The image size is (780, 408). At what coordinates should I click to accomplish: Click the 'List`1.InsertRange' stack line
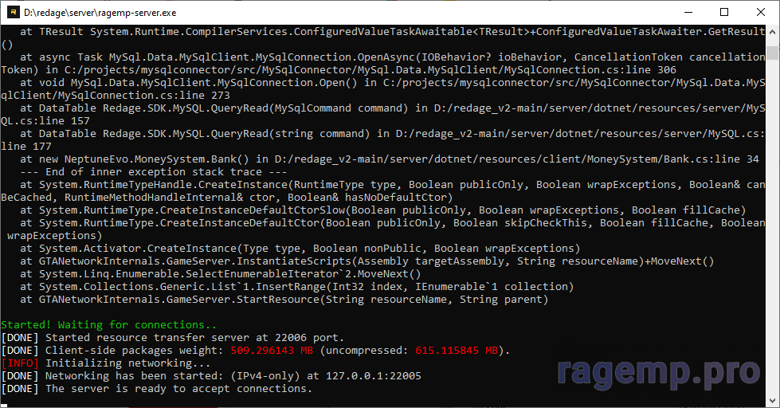click(x=297, y=287)
